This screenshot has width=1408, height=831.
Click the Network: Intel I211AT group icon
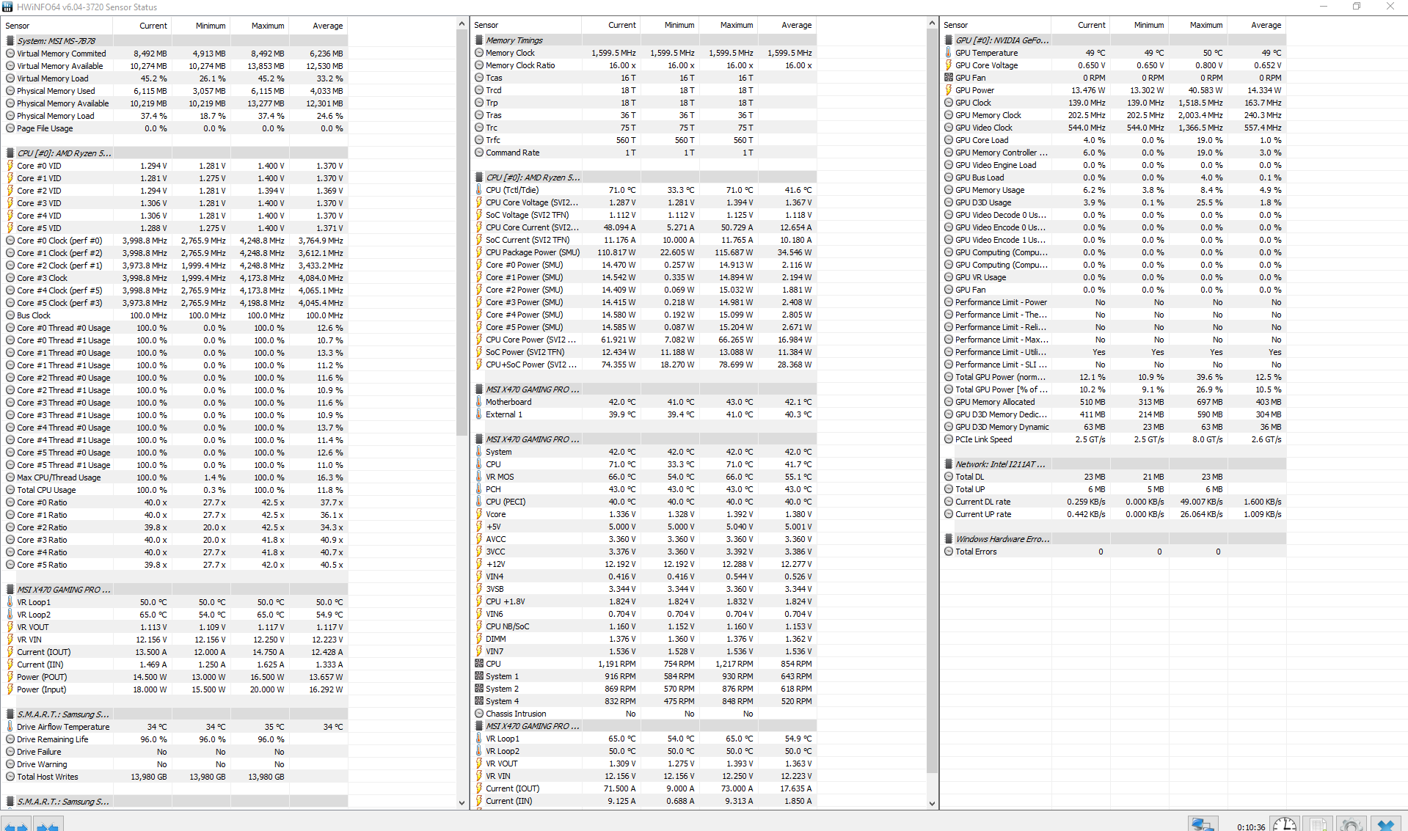coord(949,464)
